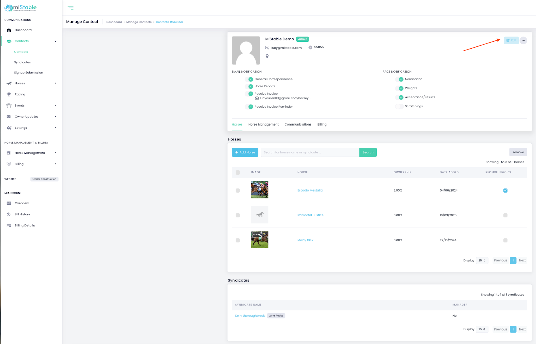Click the Add Horse button

pyautogui.click(x=245, y=152)
